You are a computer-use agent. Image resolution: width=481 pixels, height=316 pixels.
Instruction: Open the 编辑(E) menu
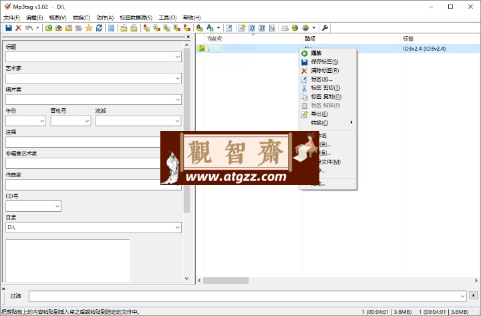34,17
